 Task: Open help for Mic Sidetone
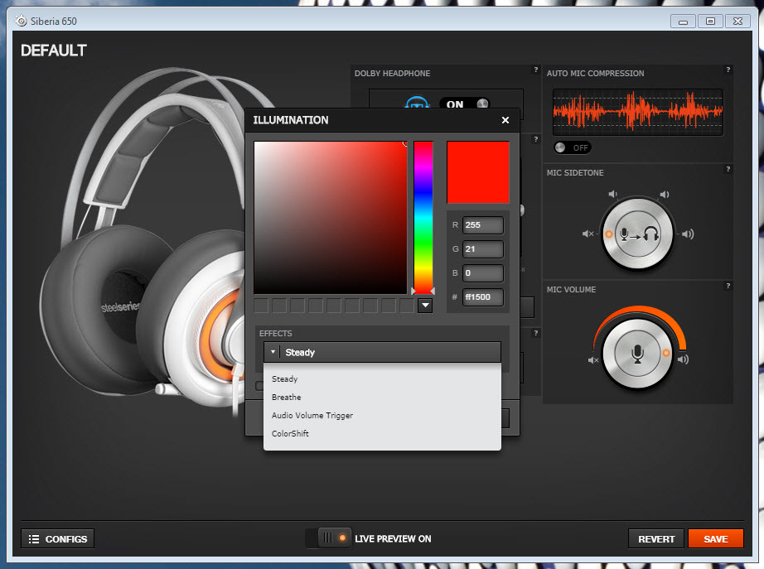[728, 169]
